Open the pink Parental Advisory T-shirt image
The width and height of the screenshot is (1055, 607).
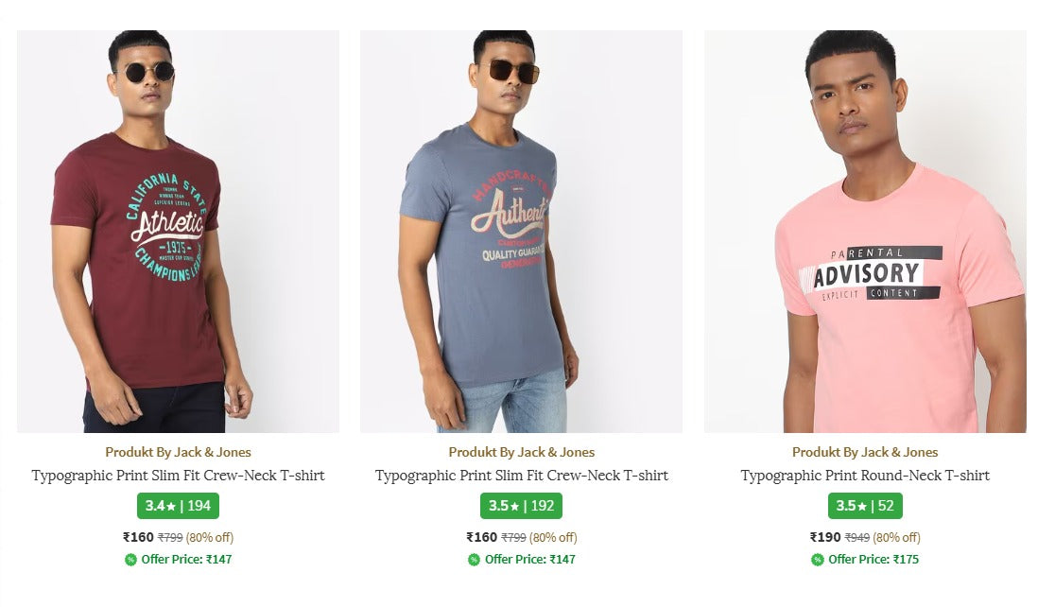coord(865,232)
